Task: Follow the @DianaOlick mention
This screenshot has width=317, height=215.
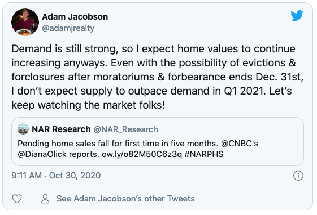Action: click(42, 154)
